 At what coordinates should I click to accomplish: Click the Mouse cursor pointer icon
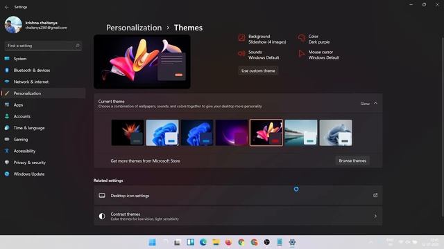[302, 53]
